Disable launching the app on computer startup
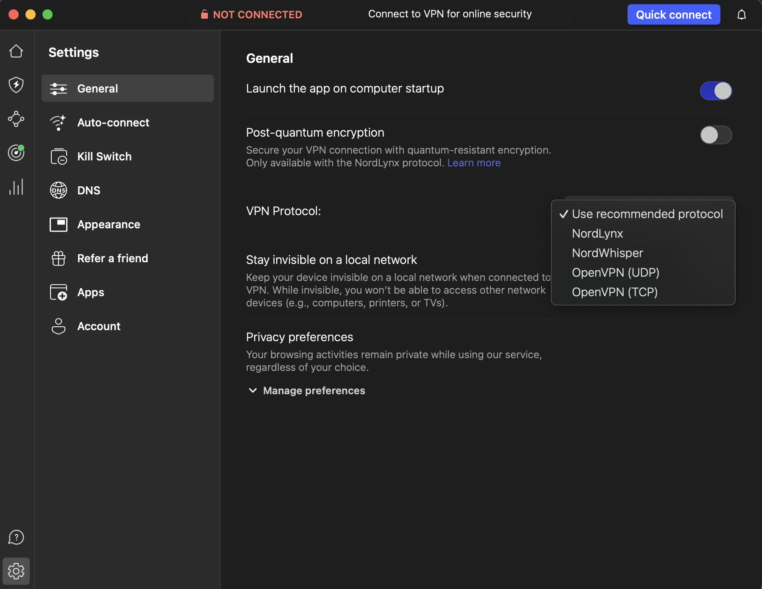 tap(716, 90)
